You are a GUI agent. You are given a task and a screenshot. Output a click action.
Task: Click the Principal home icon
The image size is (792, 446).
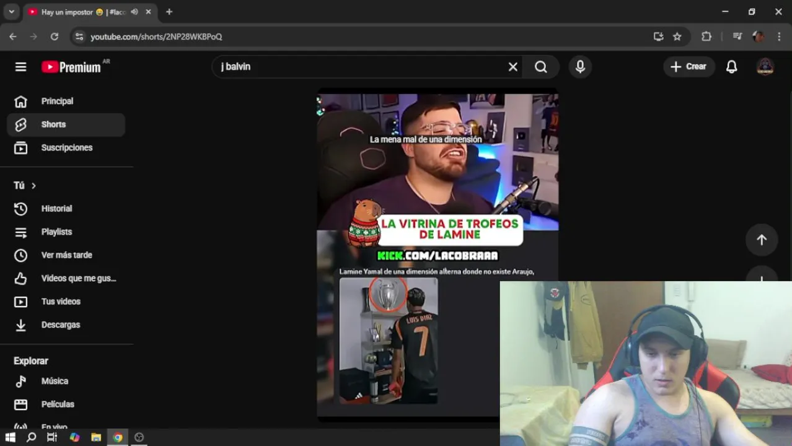pos(21,101)
